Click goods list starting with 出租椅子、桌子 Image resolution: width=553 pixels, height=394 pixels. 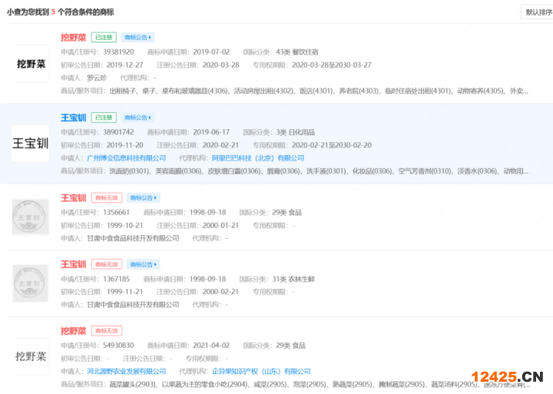319,91
